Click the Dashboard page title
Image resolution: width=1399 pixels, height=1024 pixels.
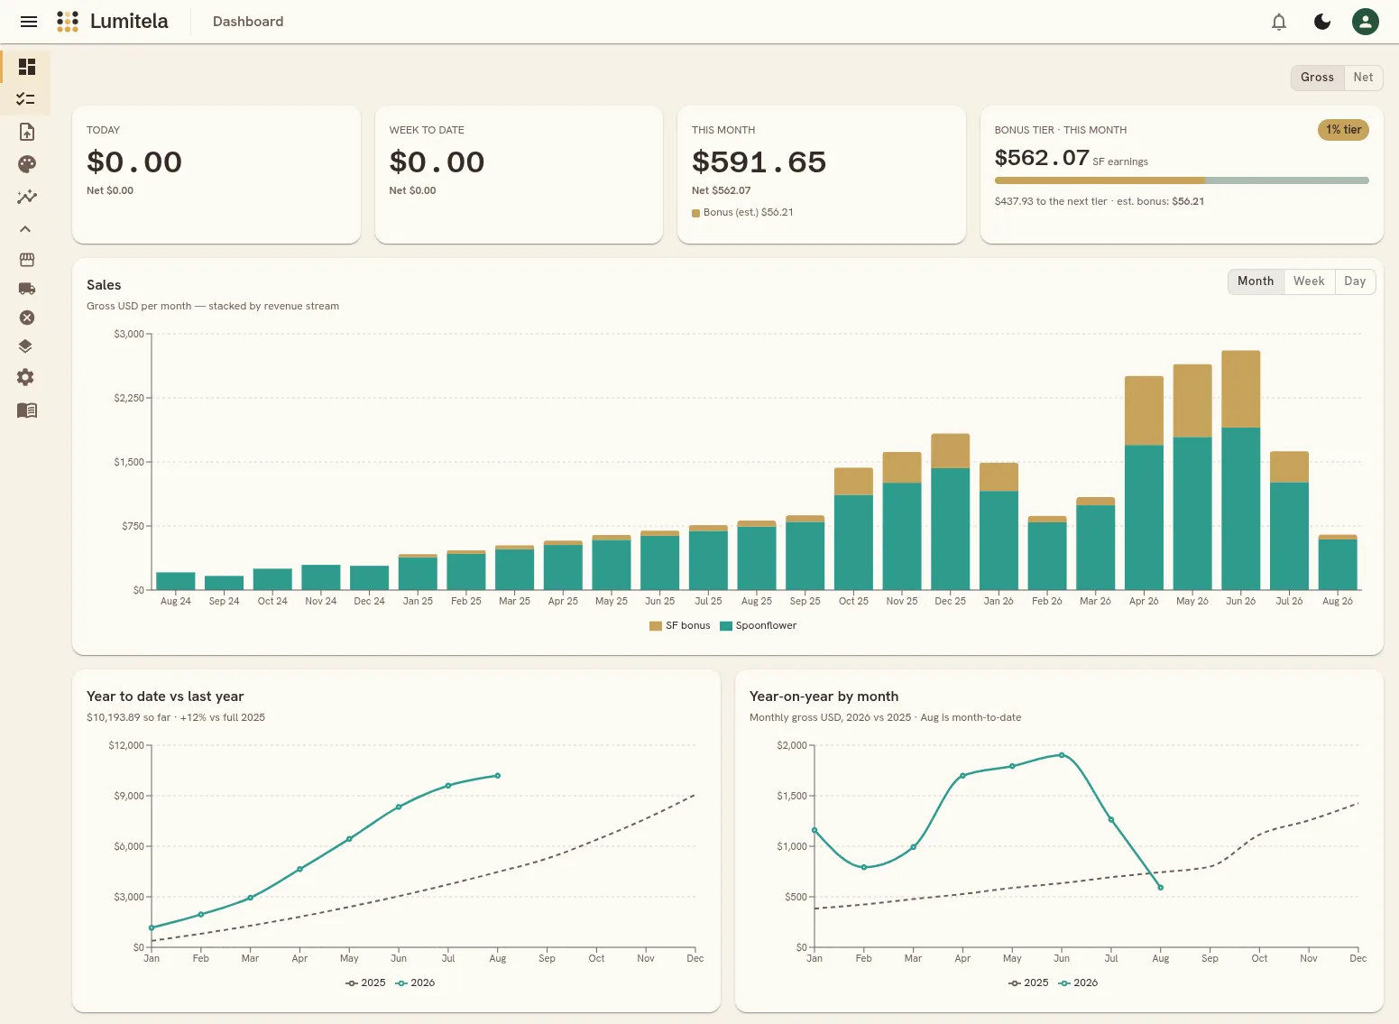coord(248,22)
